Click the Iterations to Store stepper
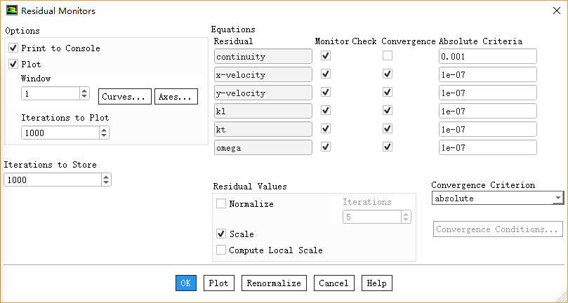 tap(106, 180)
